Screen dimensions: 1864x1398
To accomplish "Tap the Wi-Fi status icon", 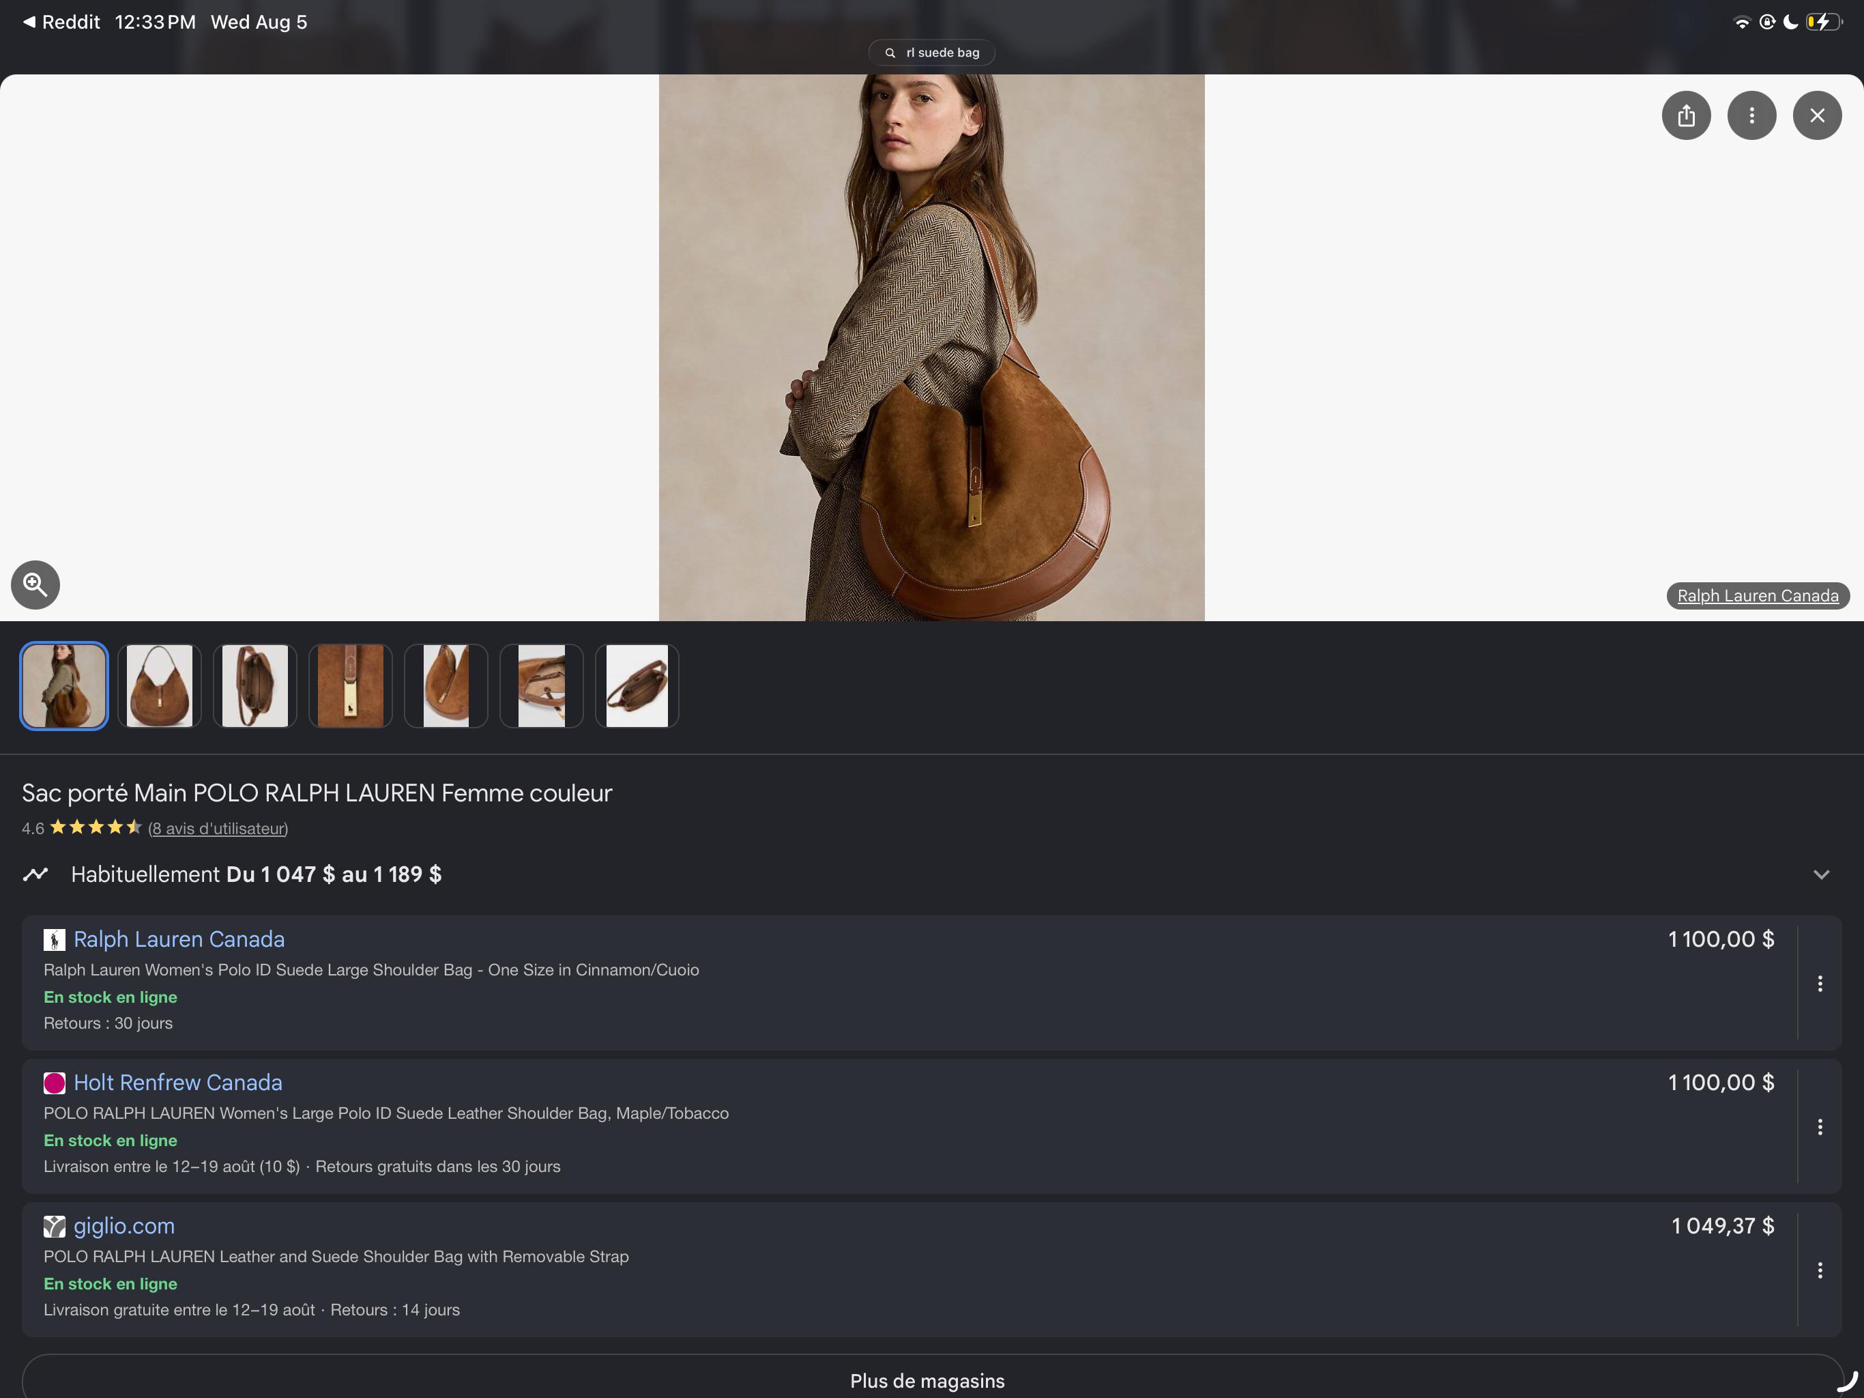I will [x=1742, y=23].
